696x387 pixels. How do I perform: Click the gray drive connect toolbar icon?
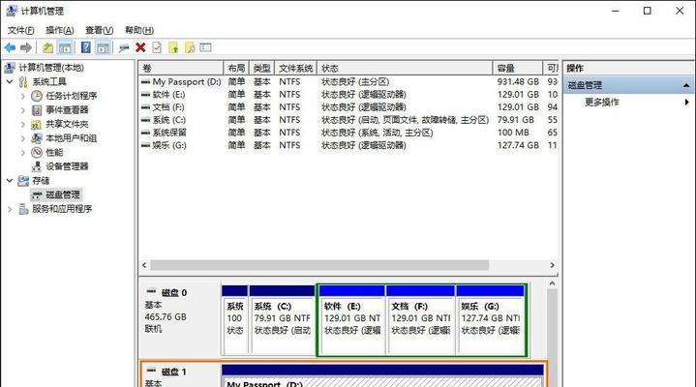pos(124,48)
